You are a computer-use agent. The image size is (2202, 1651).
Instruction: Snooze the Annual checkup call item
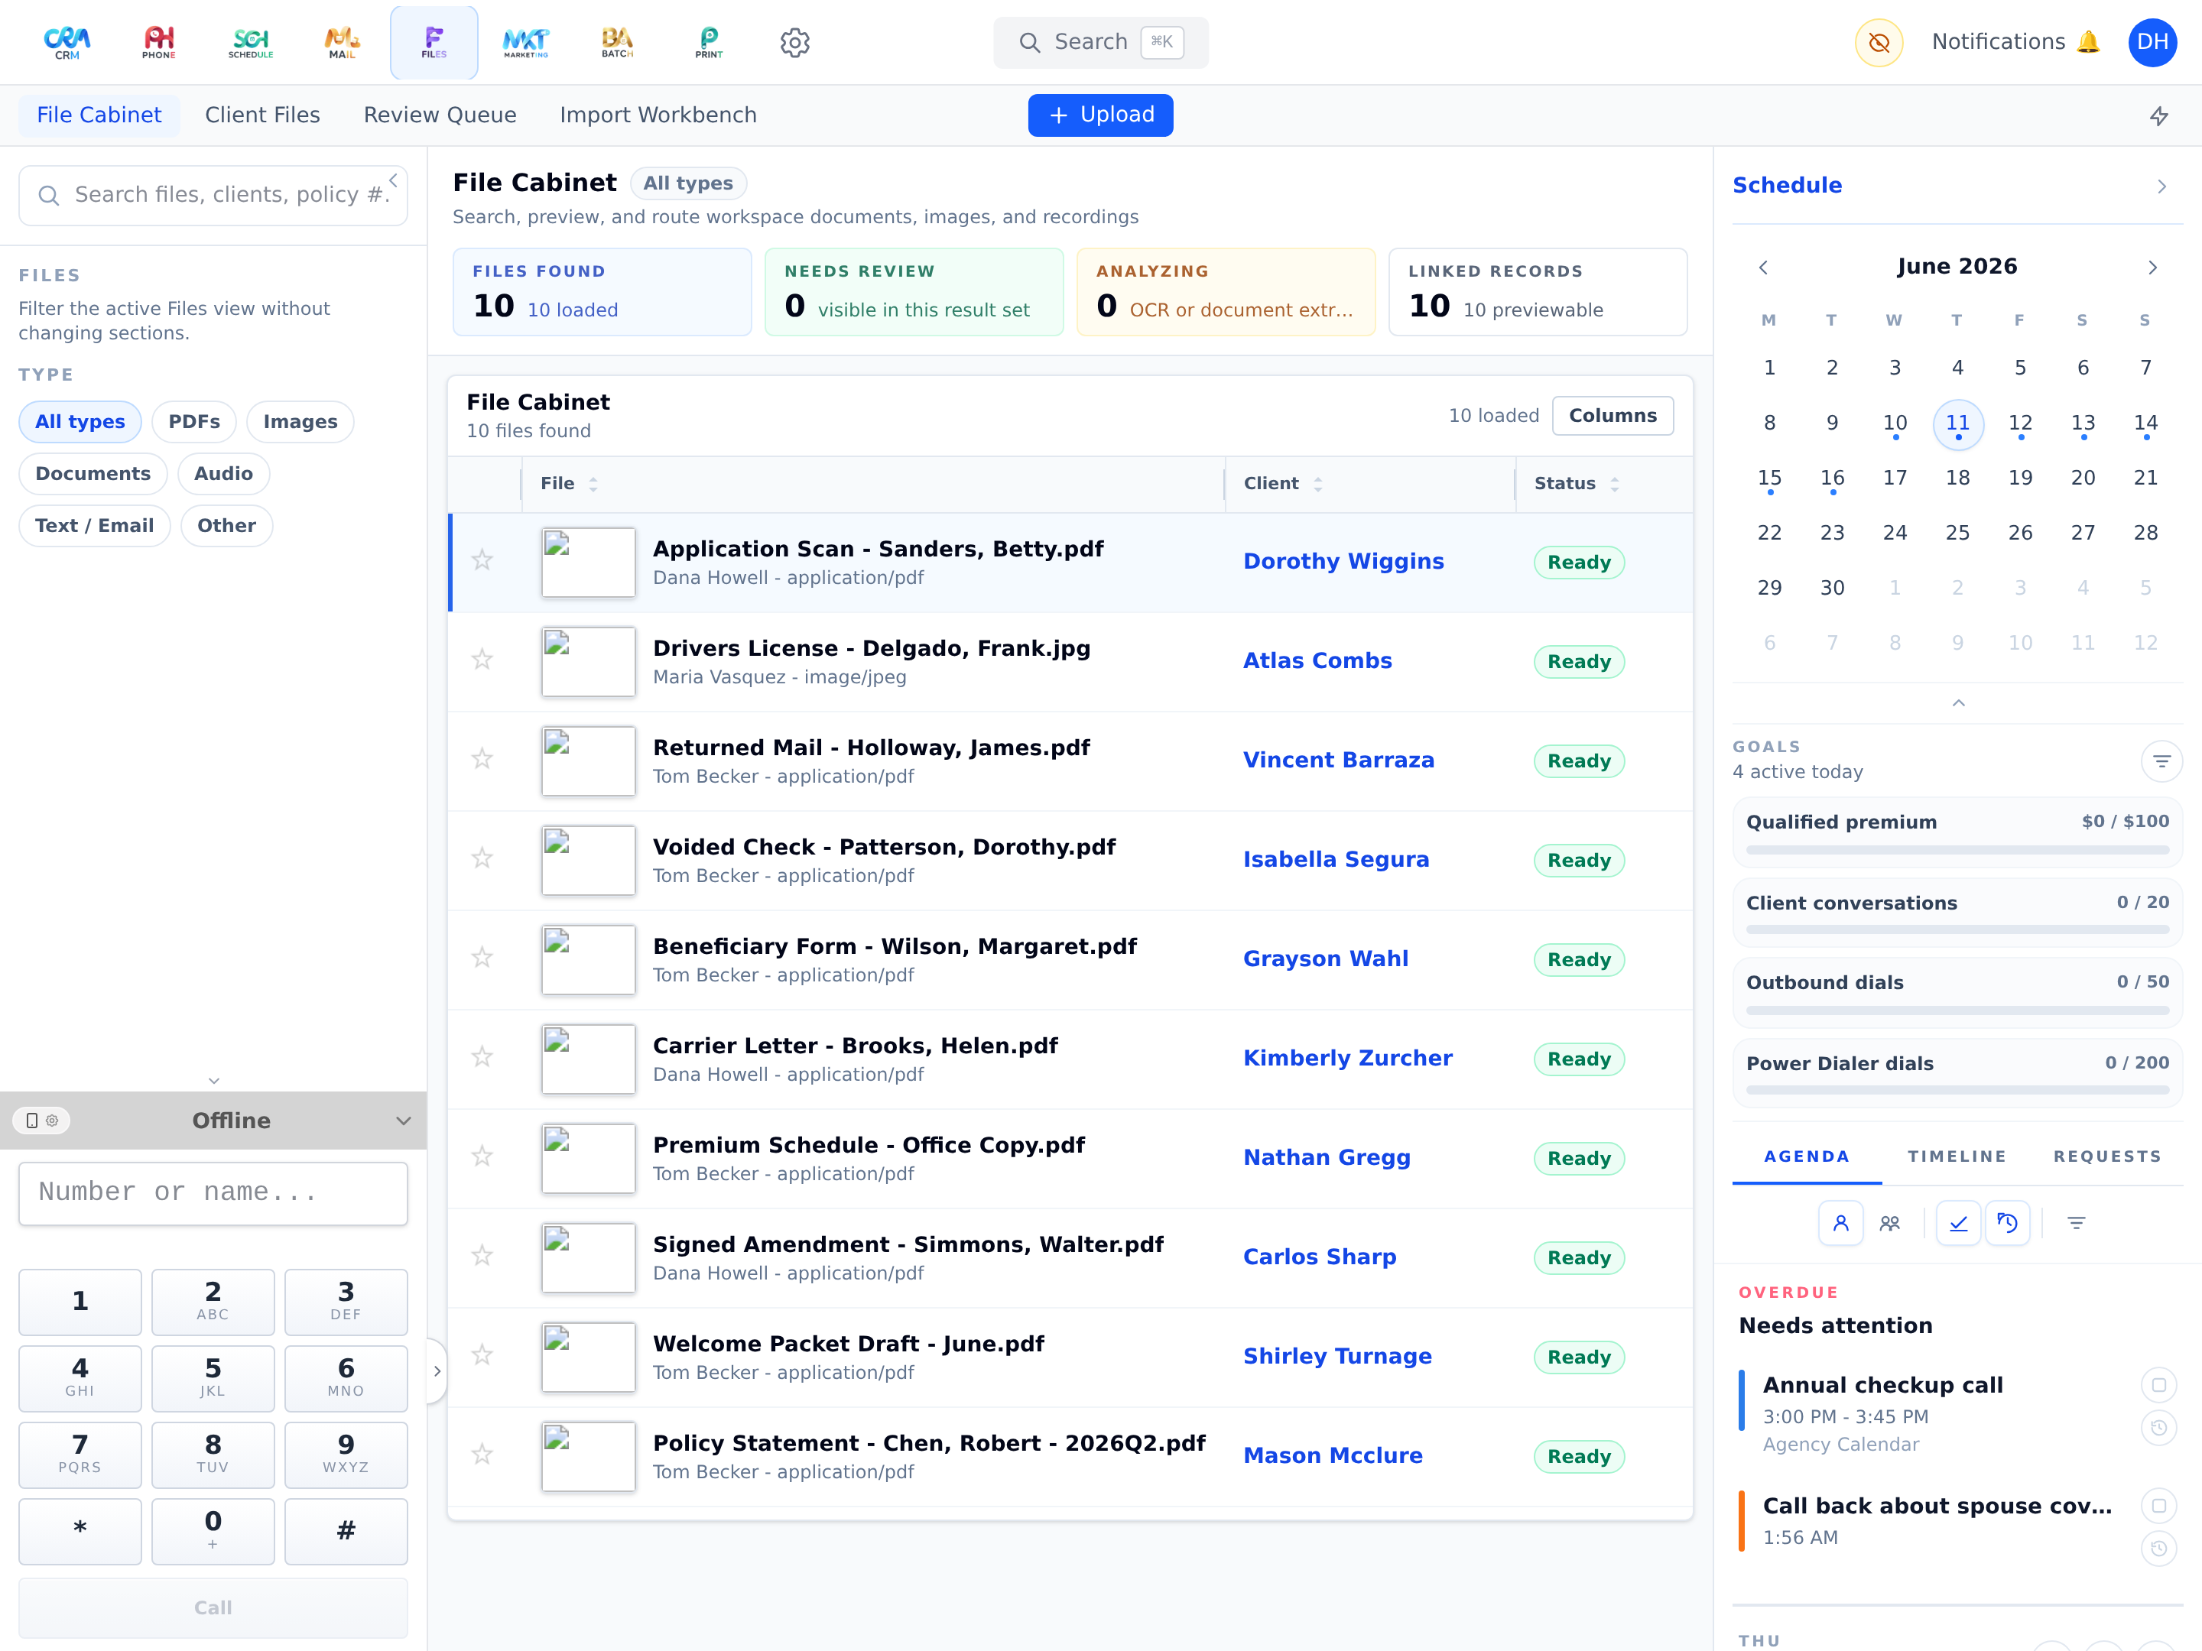2158,1428
